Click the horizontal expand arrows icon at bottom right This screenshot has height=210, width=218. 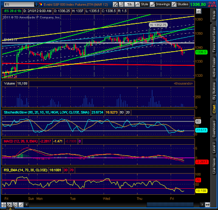point(208,205)
